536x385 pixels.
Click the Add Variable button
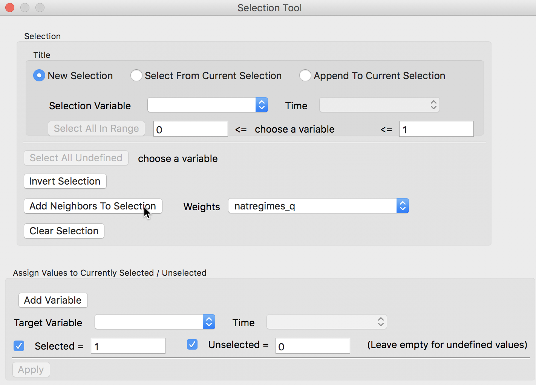pos(53,300)
